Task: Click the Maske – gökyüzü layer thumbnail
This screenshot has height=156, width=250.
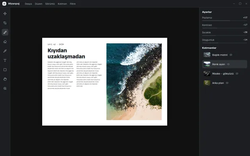Action: (x=207, y=74)
